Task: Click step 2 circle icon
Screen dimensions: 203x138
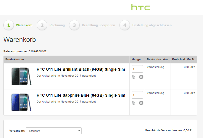Action: click(x=42, y=25)
